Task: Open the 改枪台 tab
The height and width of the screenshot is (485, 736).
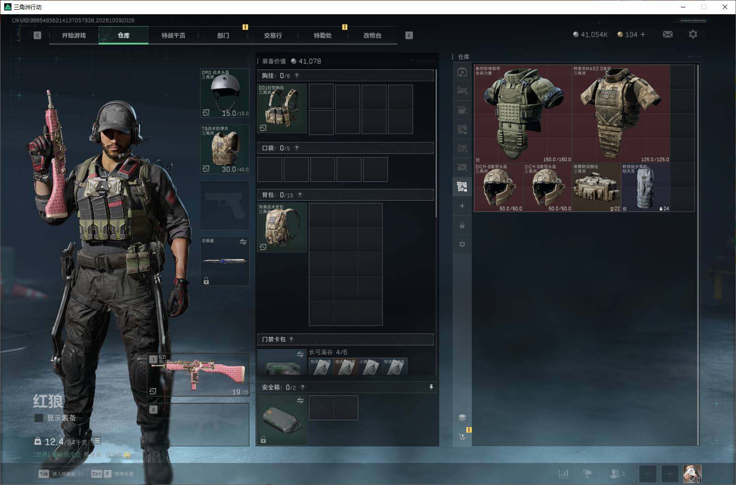Action: [372, 35]
